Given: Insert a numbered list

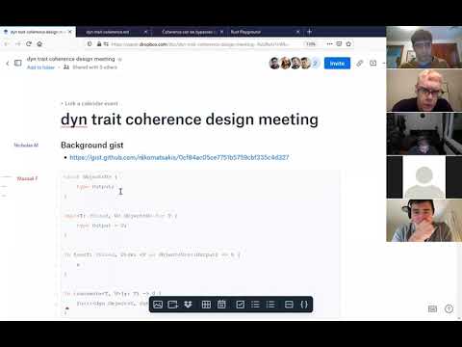Looking at the screenshot, I should (270, 305).
